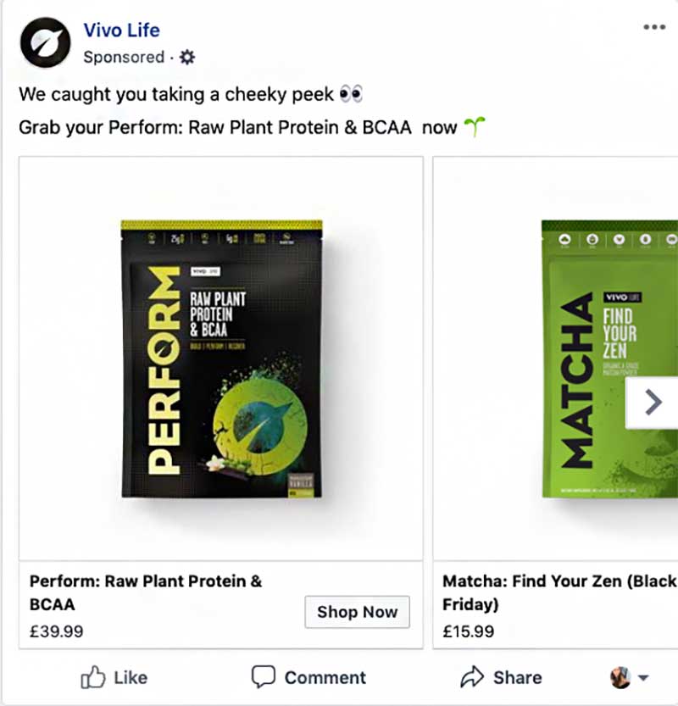Click the £39.99 price text
This screenshot has width=678, height=706.
pos(57,631)
